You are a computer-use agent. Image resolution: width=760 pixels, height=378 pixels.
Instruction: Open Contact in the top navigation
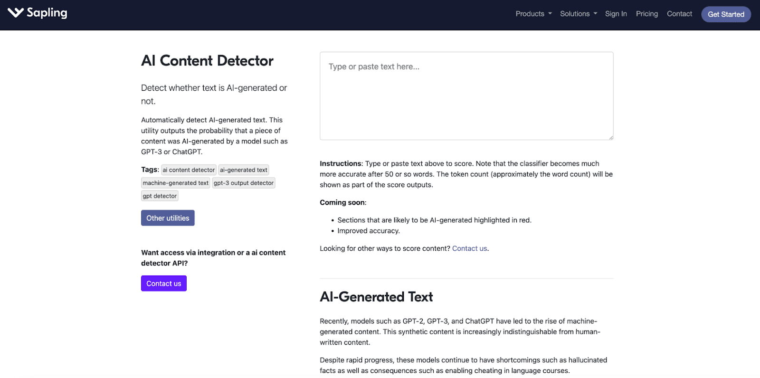pos(679,14)
